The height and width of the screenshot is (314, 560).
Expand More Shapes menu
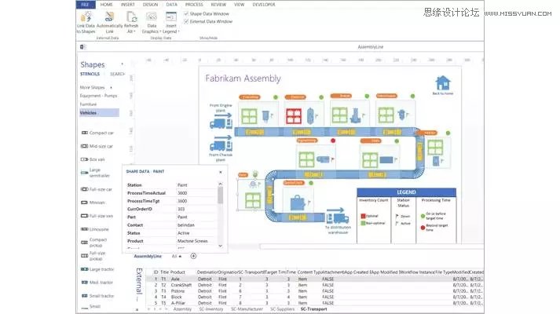[x=96, y=87]
